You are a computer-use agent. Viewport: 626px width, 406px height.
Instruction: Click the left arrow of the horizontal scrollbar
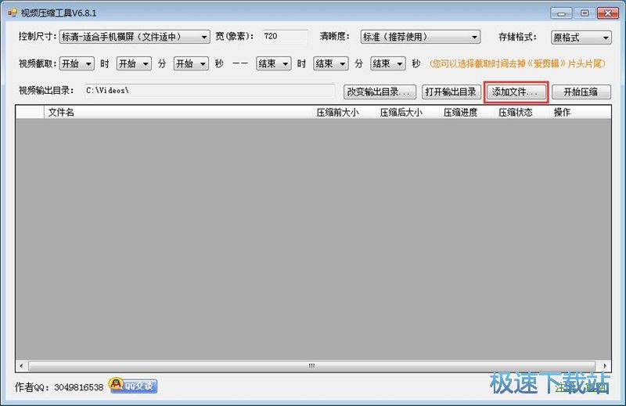(23, 365)
